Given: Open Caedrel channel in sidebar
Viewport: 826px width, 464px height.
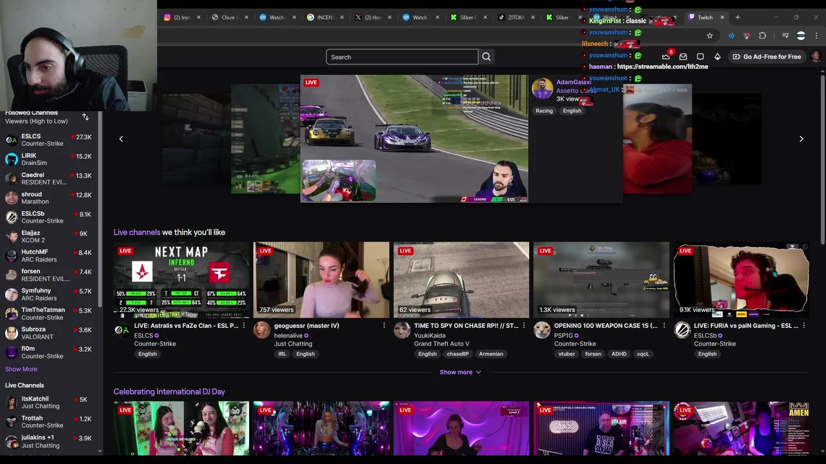Looking at the screenshot, I should [49, 179].
